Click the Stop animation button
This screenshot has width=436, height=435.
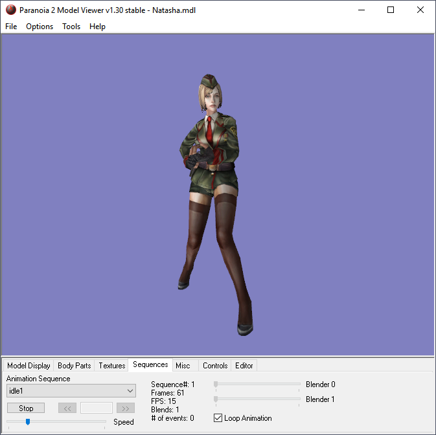(26, 408)
